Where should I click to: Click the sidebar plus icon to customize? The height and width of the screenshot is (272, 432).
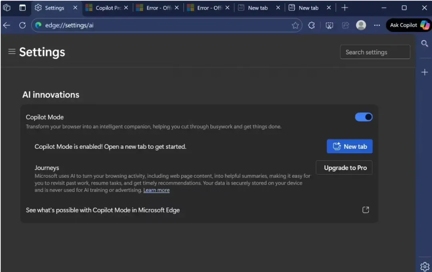(x=424, y=72)
